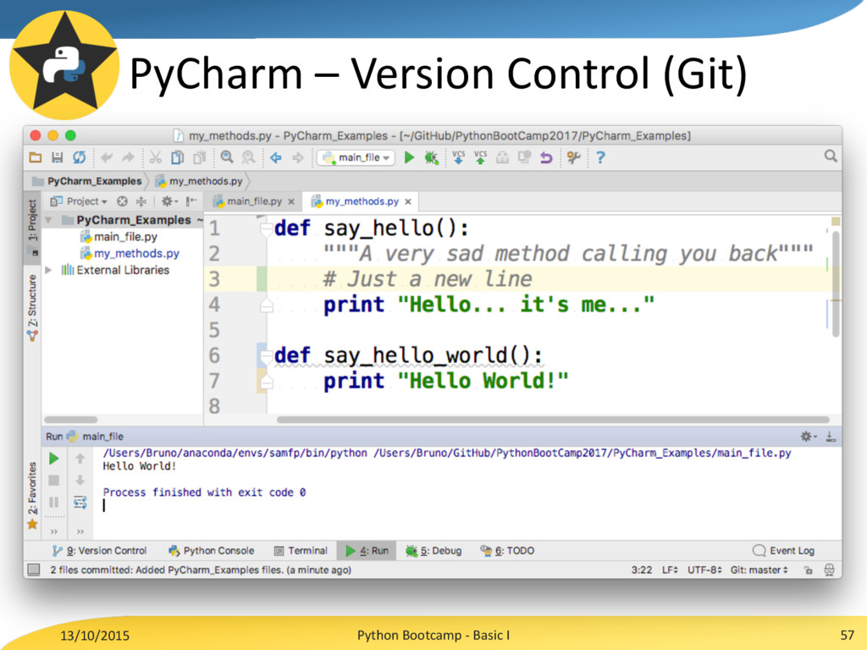Image resolution: width=867 pixels, height=650 pixels.
Task: Run main_file with the green toolbar play icon
Action: click(x=409, y=157)
